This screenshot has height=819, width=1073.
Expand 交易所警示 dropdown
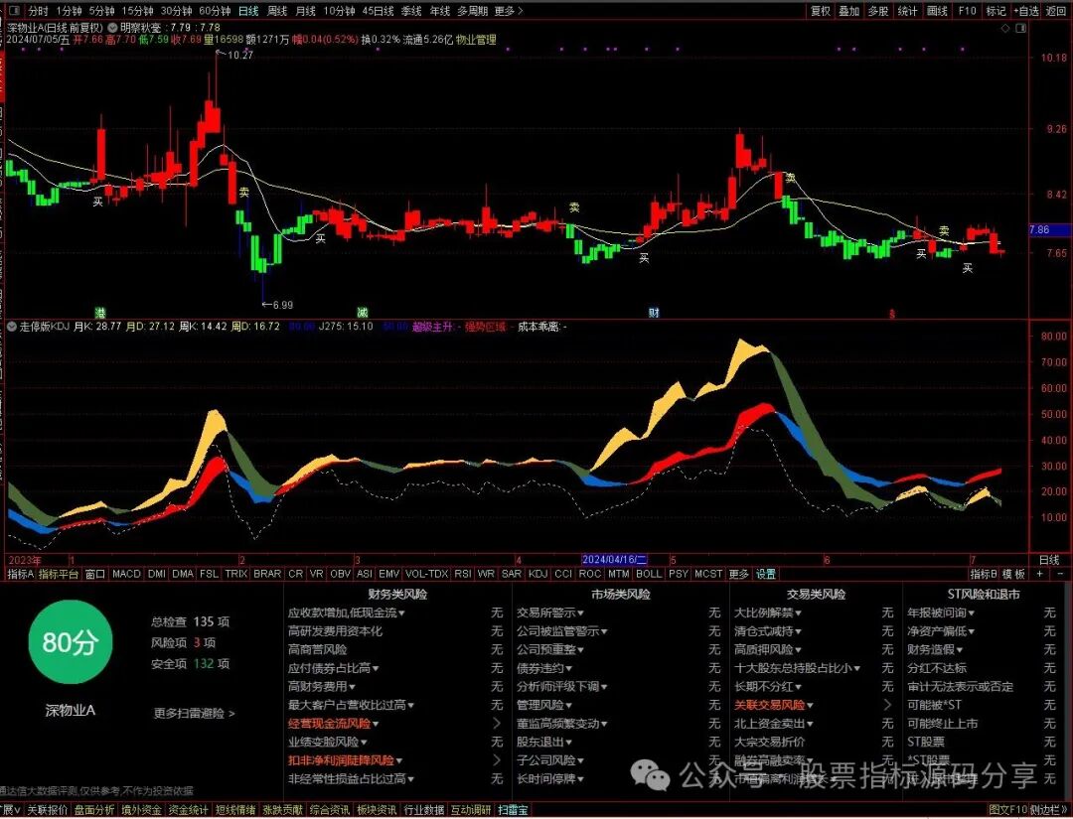550,613
